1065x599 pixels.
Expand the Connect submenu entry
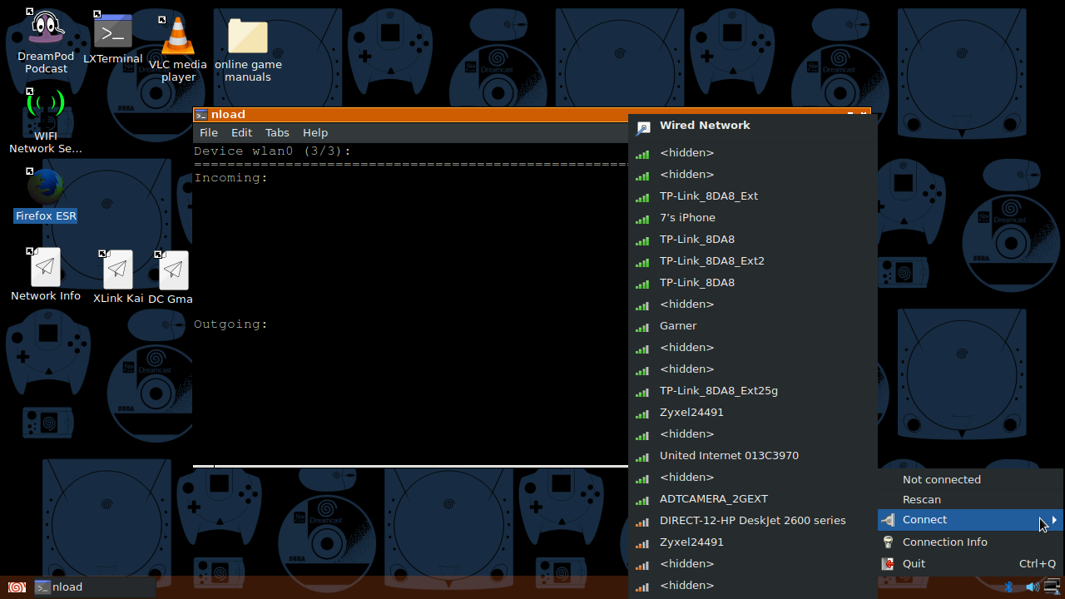click(x=970, y=520)
